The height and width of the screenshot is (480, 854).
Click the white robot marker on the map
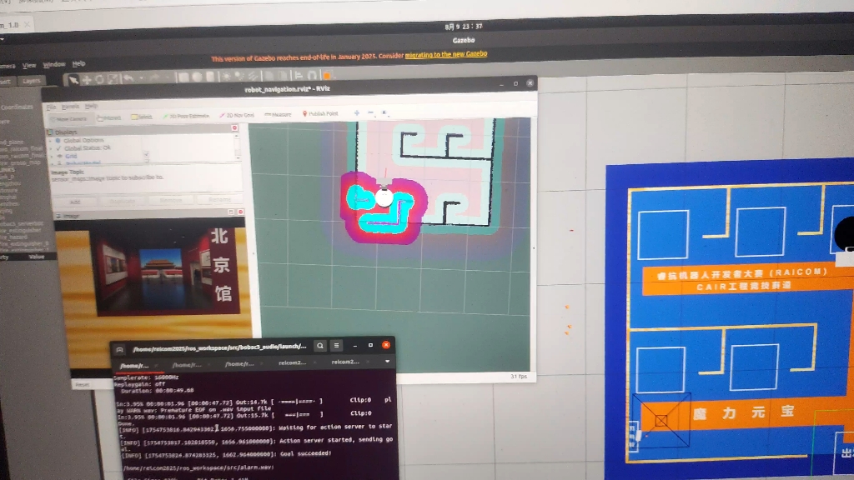point(384,198)
